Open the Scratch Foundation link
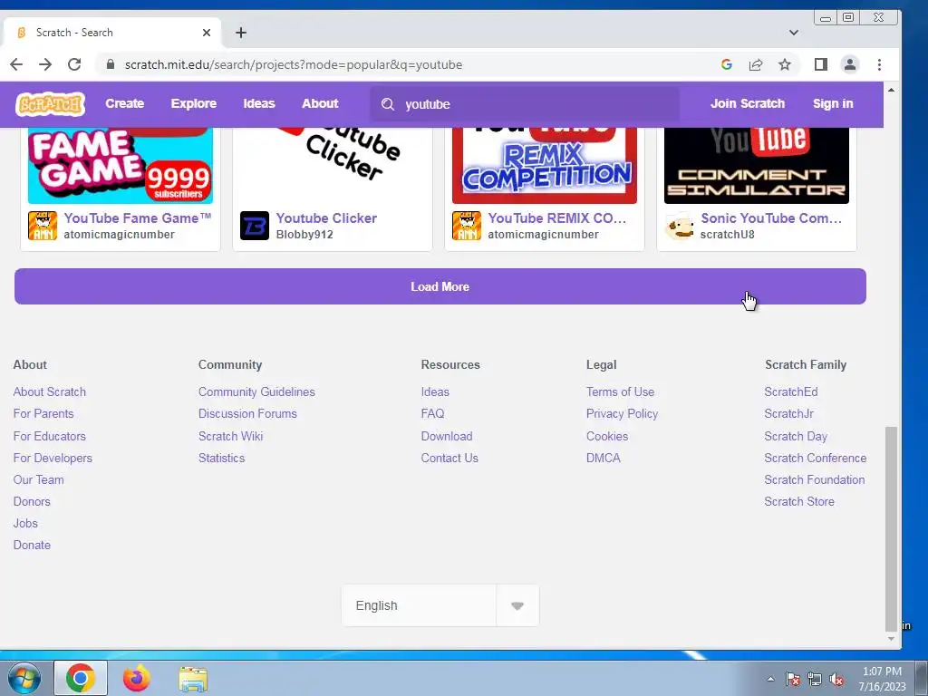This screenshot has height=696, width=928. click(815, 480)
